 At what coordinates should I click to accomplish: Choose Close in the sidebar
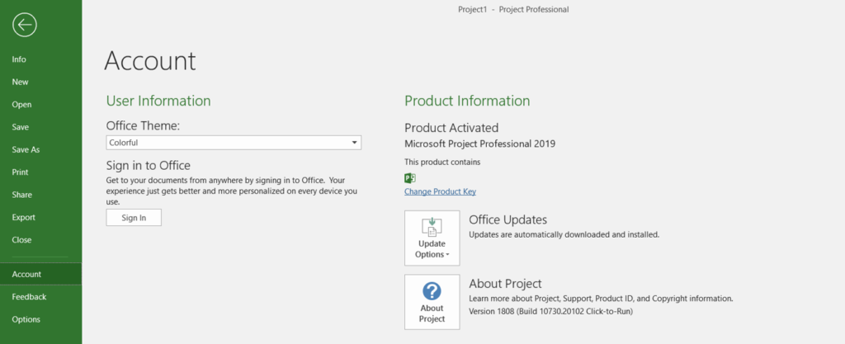(21, 240)
